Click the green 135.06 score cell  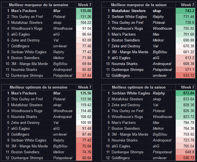84,11
